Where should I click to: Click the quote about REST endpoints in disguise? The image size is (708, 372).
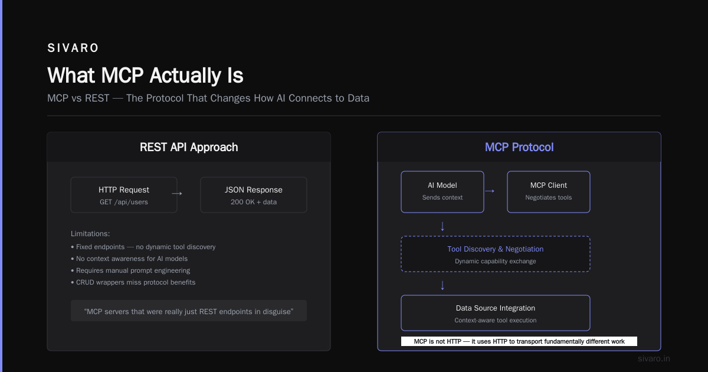(x=189, y=311)
